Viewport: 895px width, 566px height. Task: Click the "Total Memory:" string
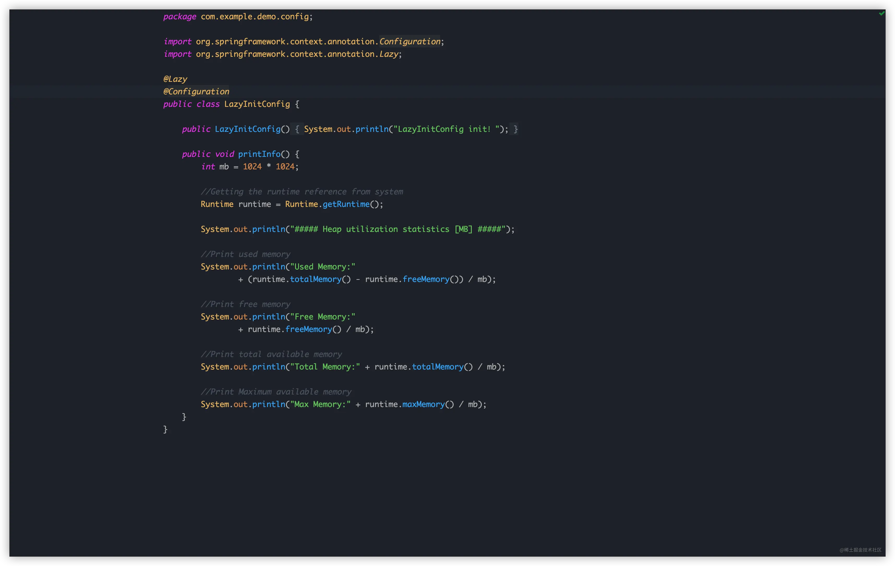325,367
